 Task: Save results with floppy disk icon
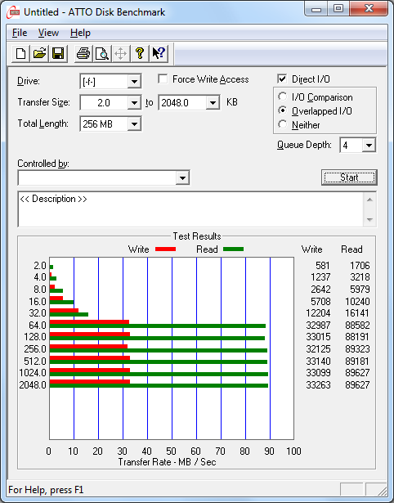click(58, 53)
